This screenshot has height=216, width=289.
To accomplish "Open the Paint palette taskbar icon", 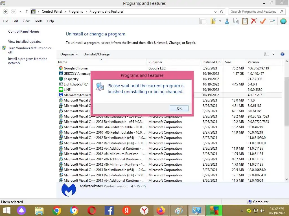I will click(x=179, y=210).
